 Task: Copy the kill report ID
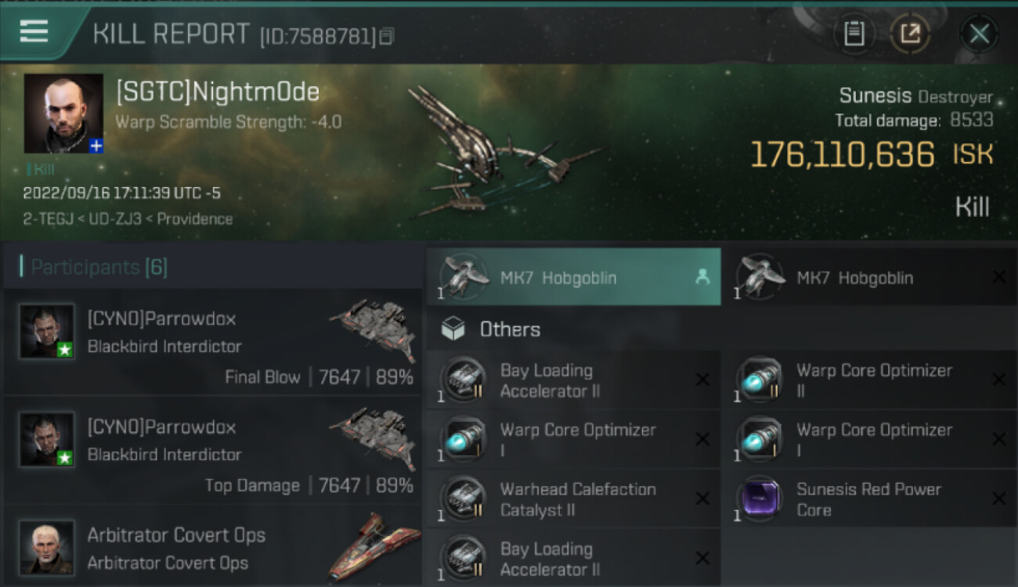(388, 36)
